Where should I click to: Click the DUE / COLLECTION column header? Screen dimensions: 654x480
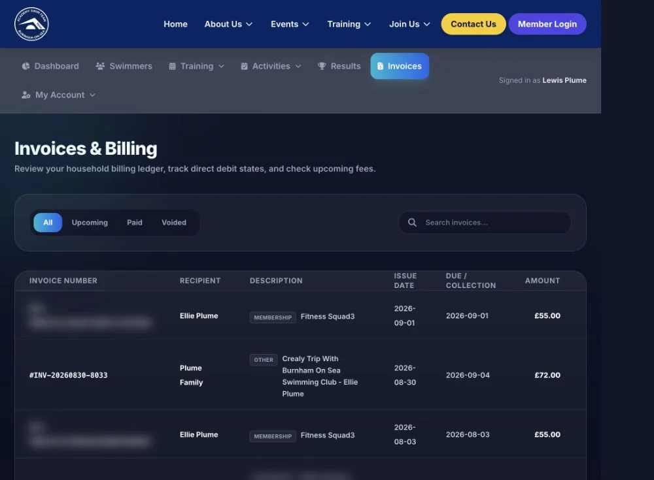pyautogui.click(x=471, y=281)
